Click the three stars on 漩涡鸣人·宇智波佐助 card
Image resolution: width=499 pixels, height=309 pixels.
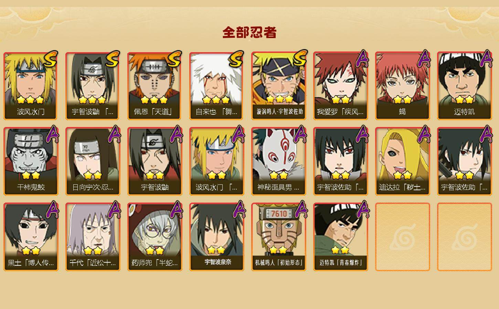pyautogui.click(x=279, y=99)
